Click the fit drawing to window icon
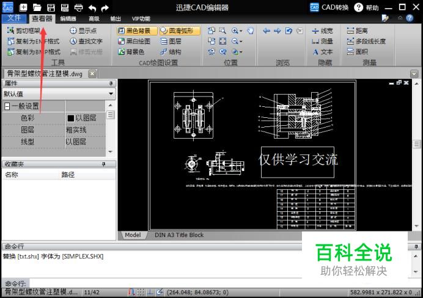Viewport: 423px width, 298px height. (x=223, y=42)
